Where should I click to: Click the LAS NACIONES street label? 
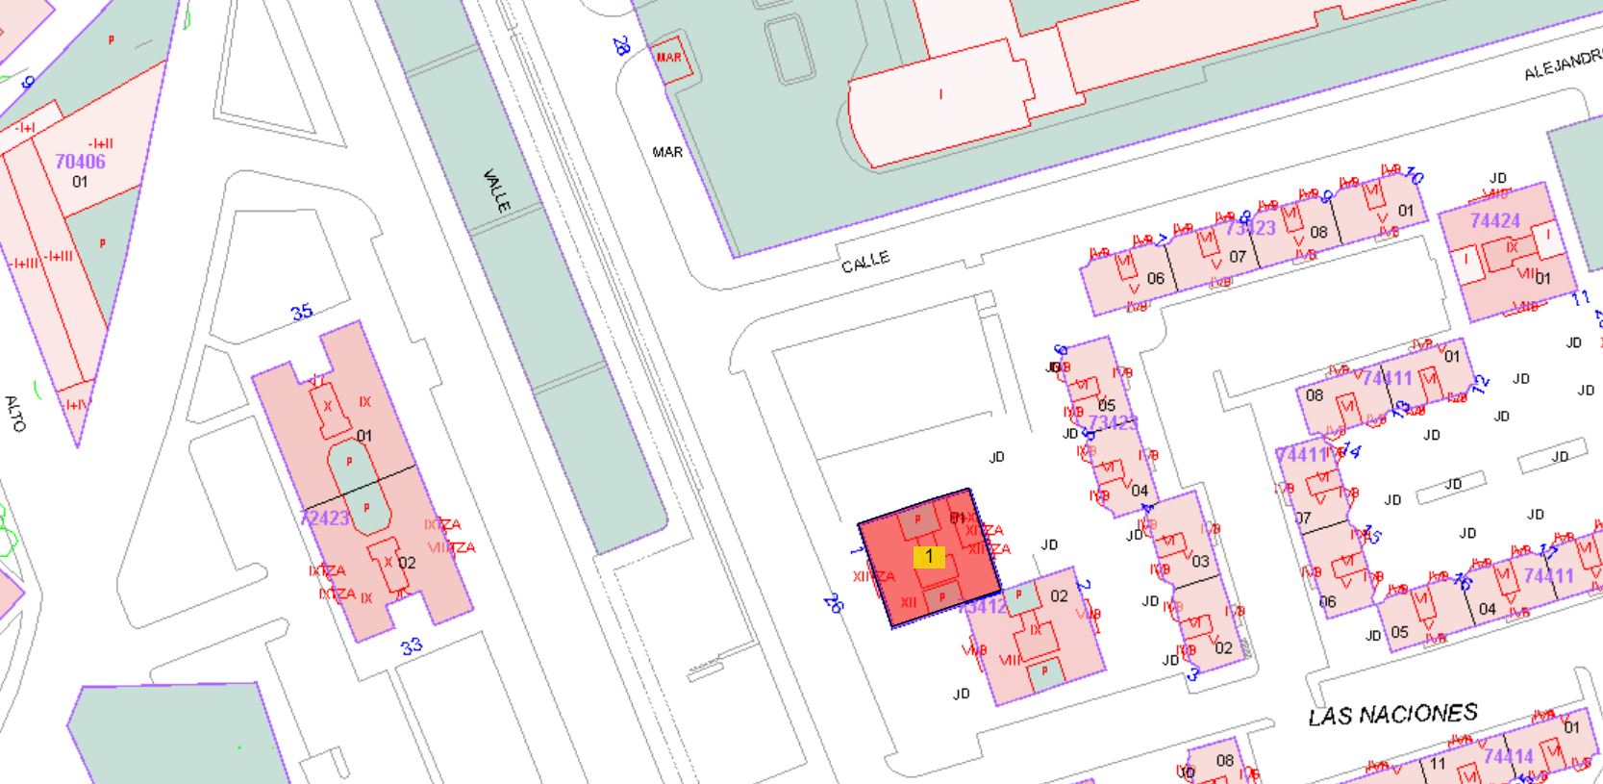[1392, 715]
